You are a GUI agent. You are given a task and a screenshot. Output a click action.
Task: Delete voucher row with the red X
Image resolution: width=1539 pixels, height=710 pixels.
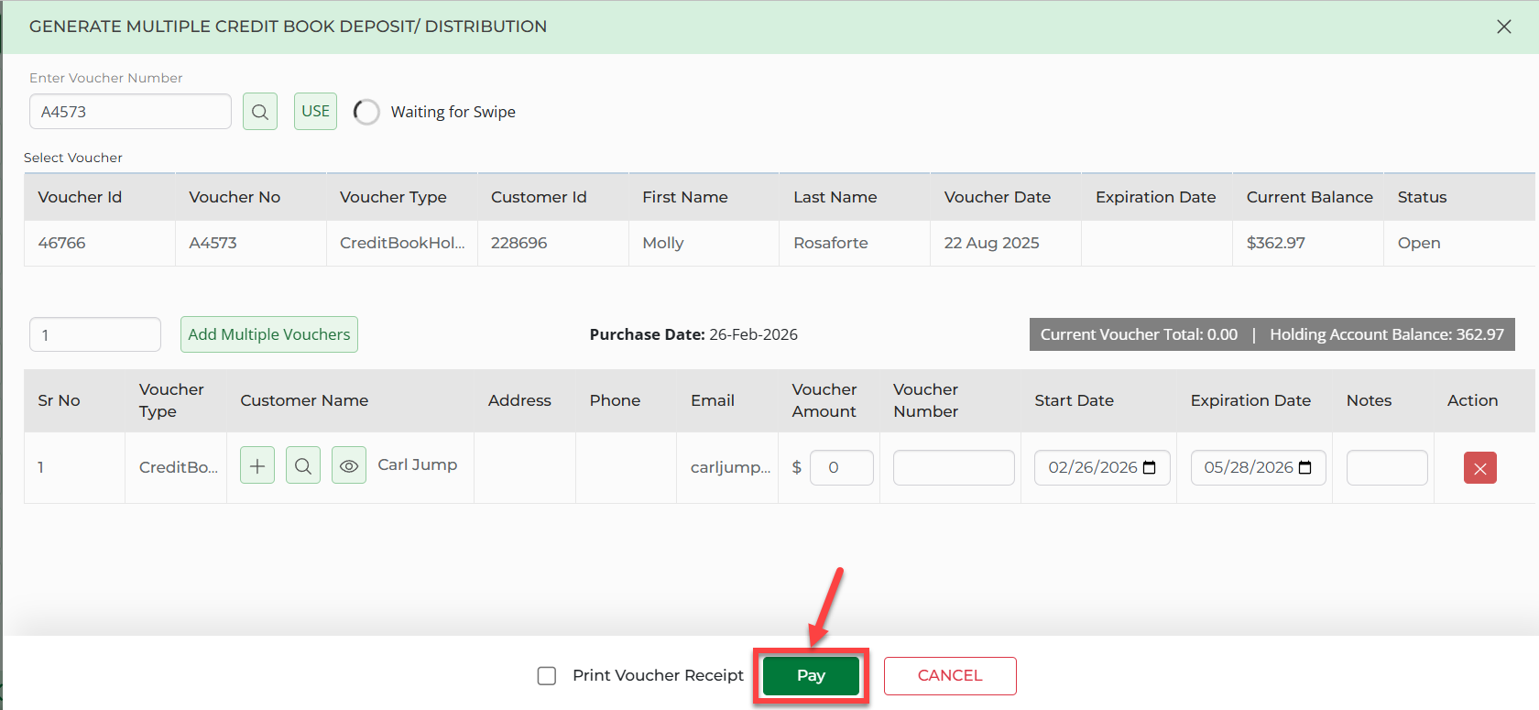coord(1479,468)
